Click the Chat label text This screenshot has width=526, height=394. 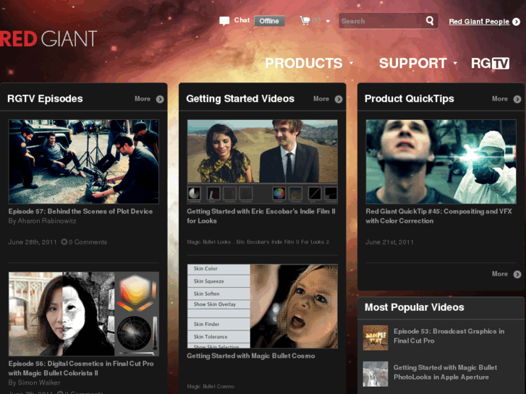point(242,20)
